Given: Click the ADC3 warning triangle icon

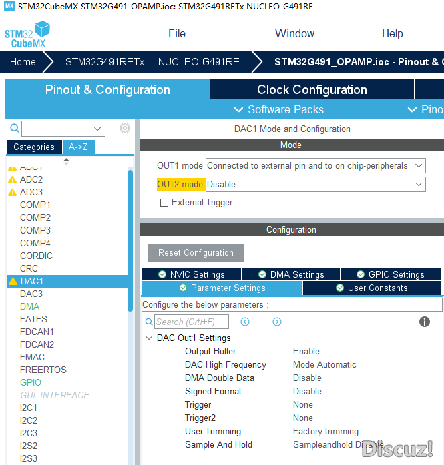Looking at the screenshot, I should tap(13, 192).
